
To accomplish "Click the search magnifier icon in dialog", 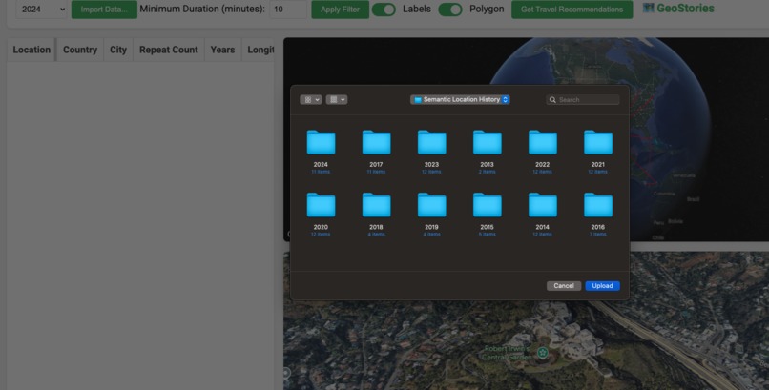I will (552, 100).
